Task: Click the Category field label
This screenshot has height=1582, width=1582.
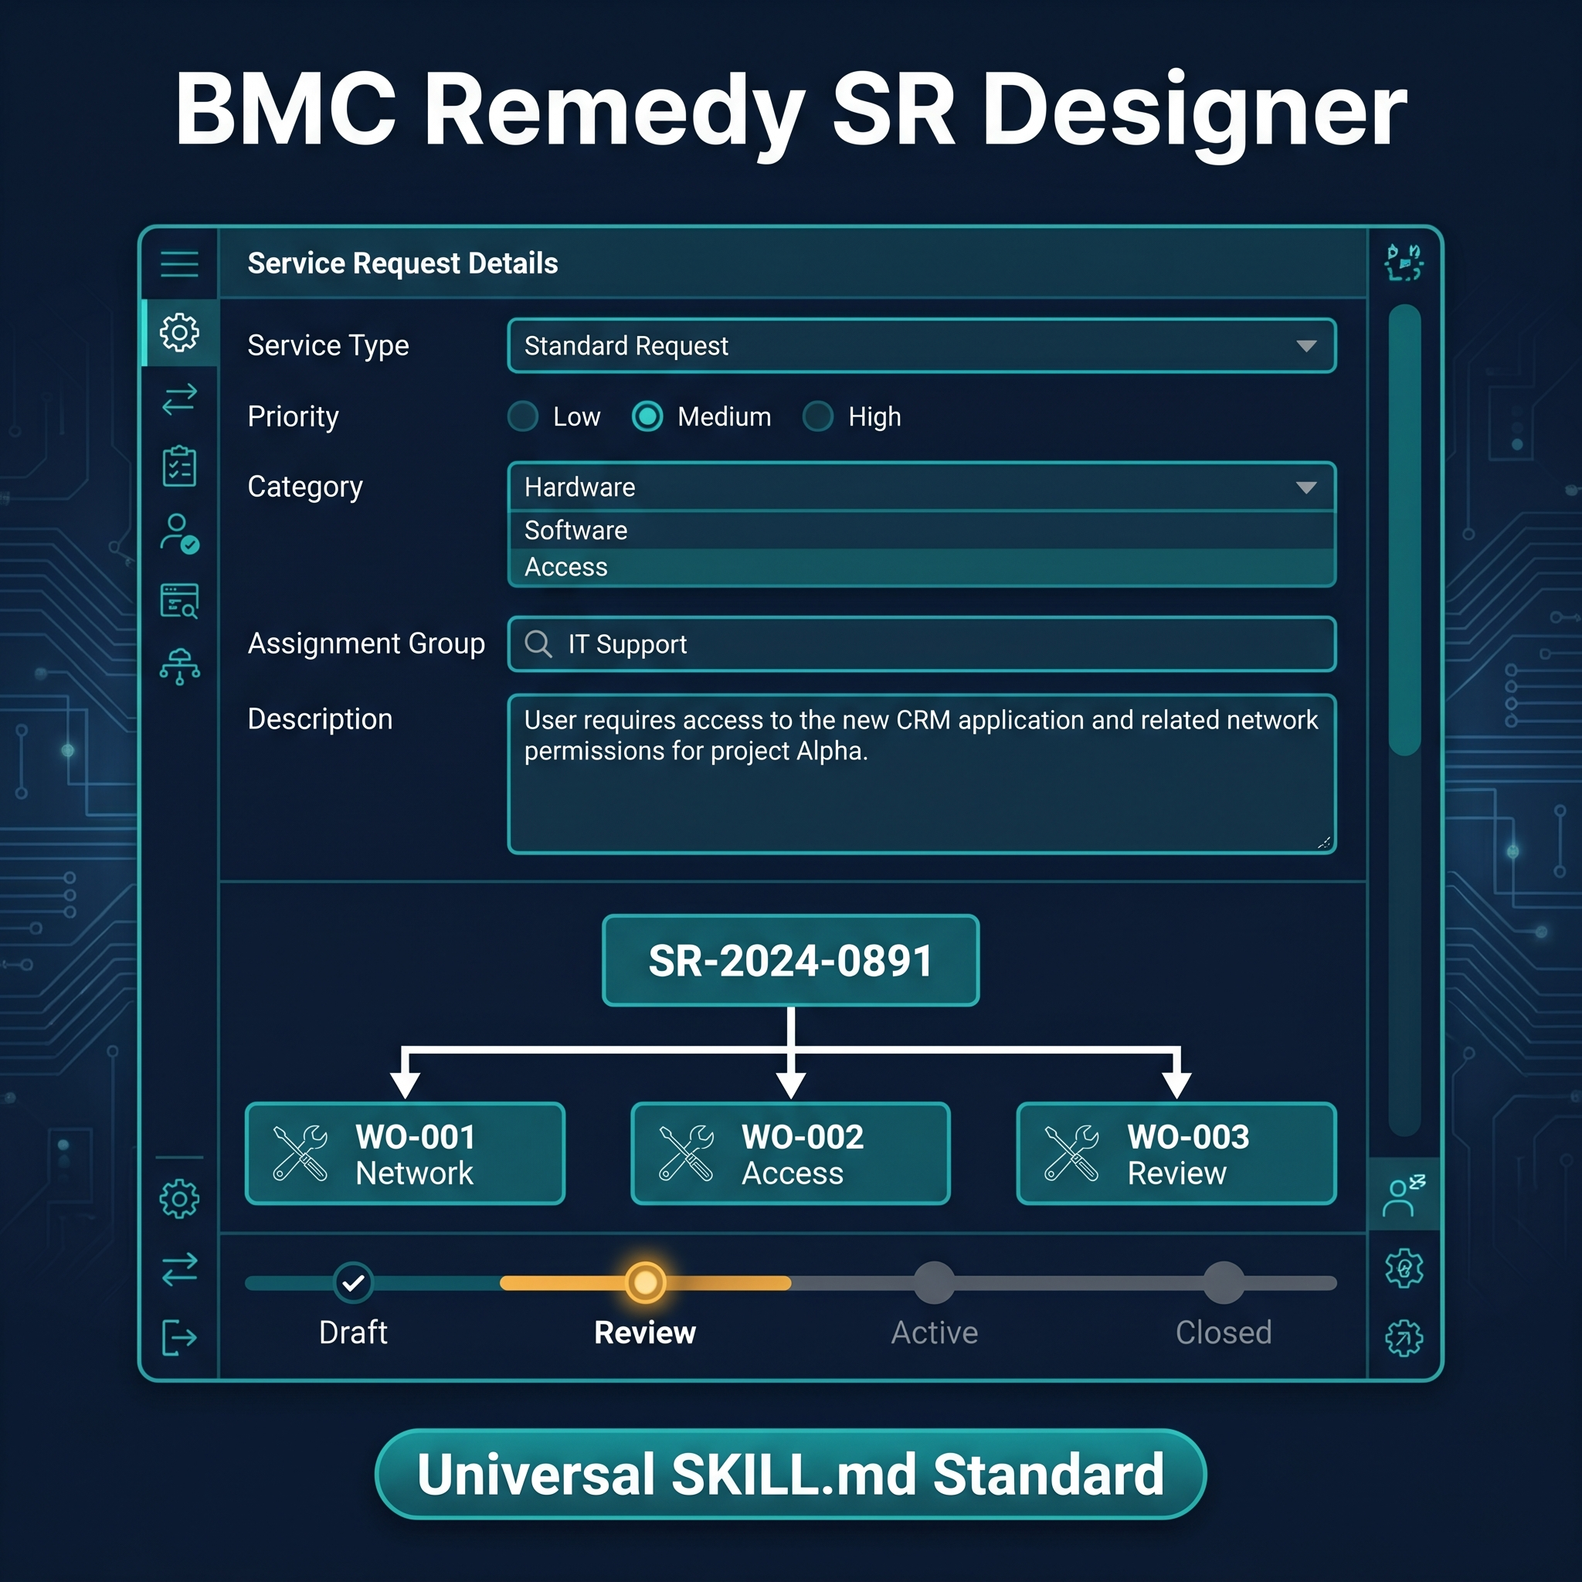Action: pos(304,487)
